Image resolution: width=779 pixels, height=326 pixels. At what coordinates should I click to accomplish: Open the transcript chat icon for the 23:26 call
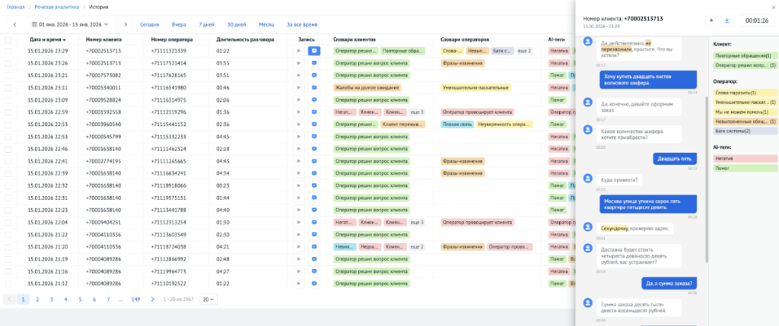pos(313,63)
